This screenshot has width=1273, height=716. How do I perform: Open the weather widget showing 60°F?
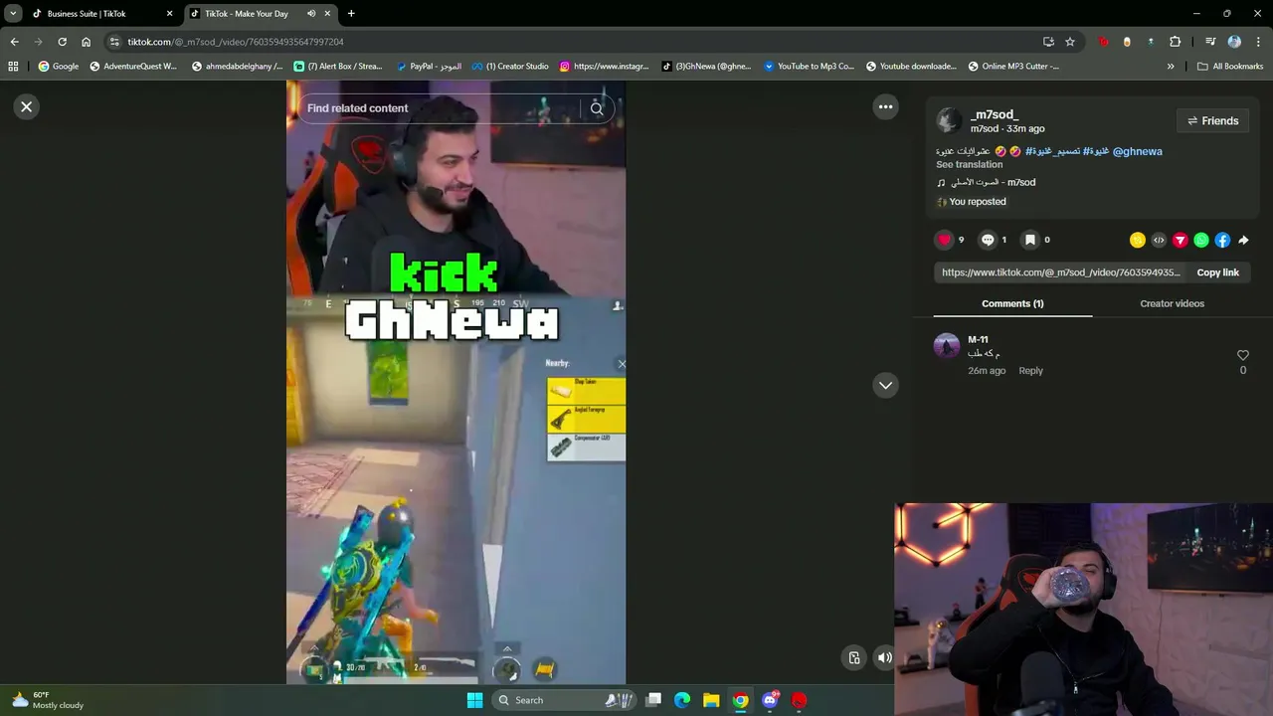pos(48,700)
